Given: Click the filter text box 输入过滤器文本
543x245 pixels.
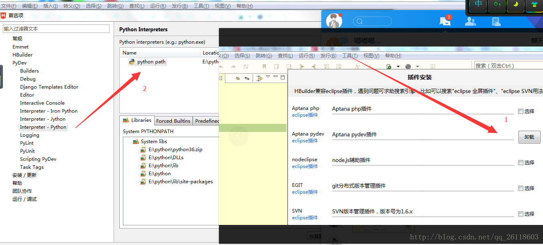Looking at the screenshot, I should tap(56, 29).
